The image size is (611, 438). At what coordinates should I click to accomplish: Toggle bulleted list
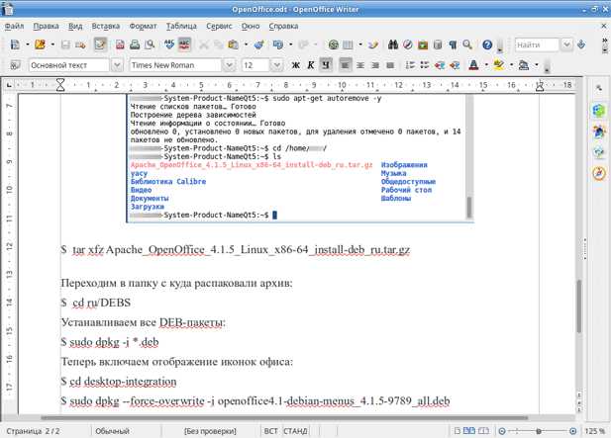coord(425,65)
